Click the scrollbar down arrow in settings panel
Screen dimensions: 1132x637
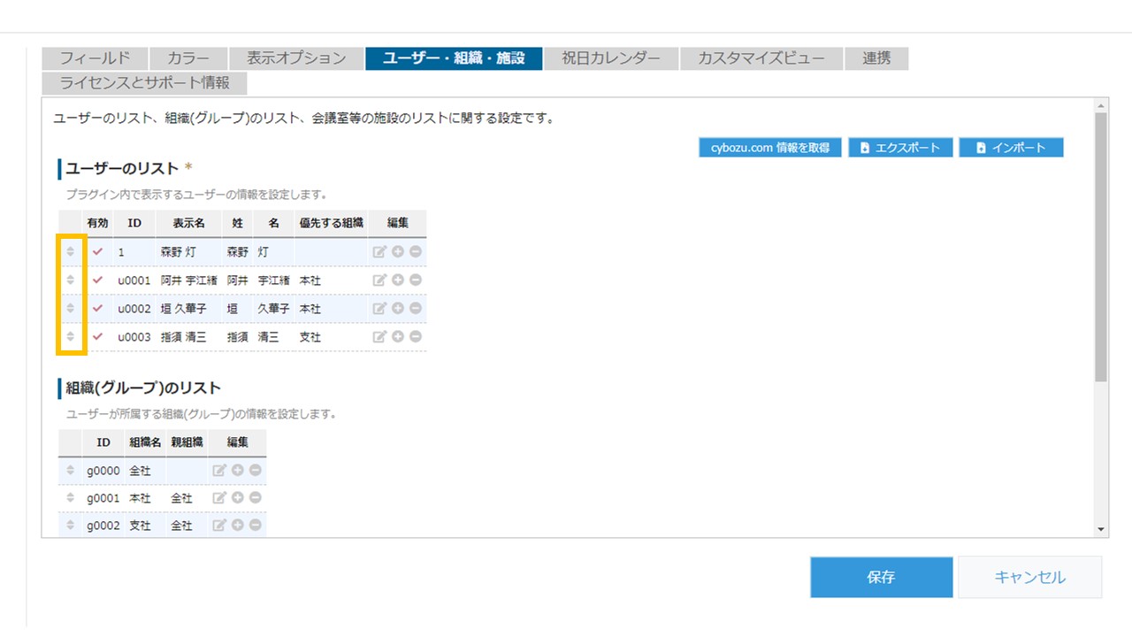point(1101,529)
